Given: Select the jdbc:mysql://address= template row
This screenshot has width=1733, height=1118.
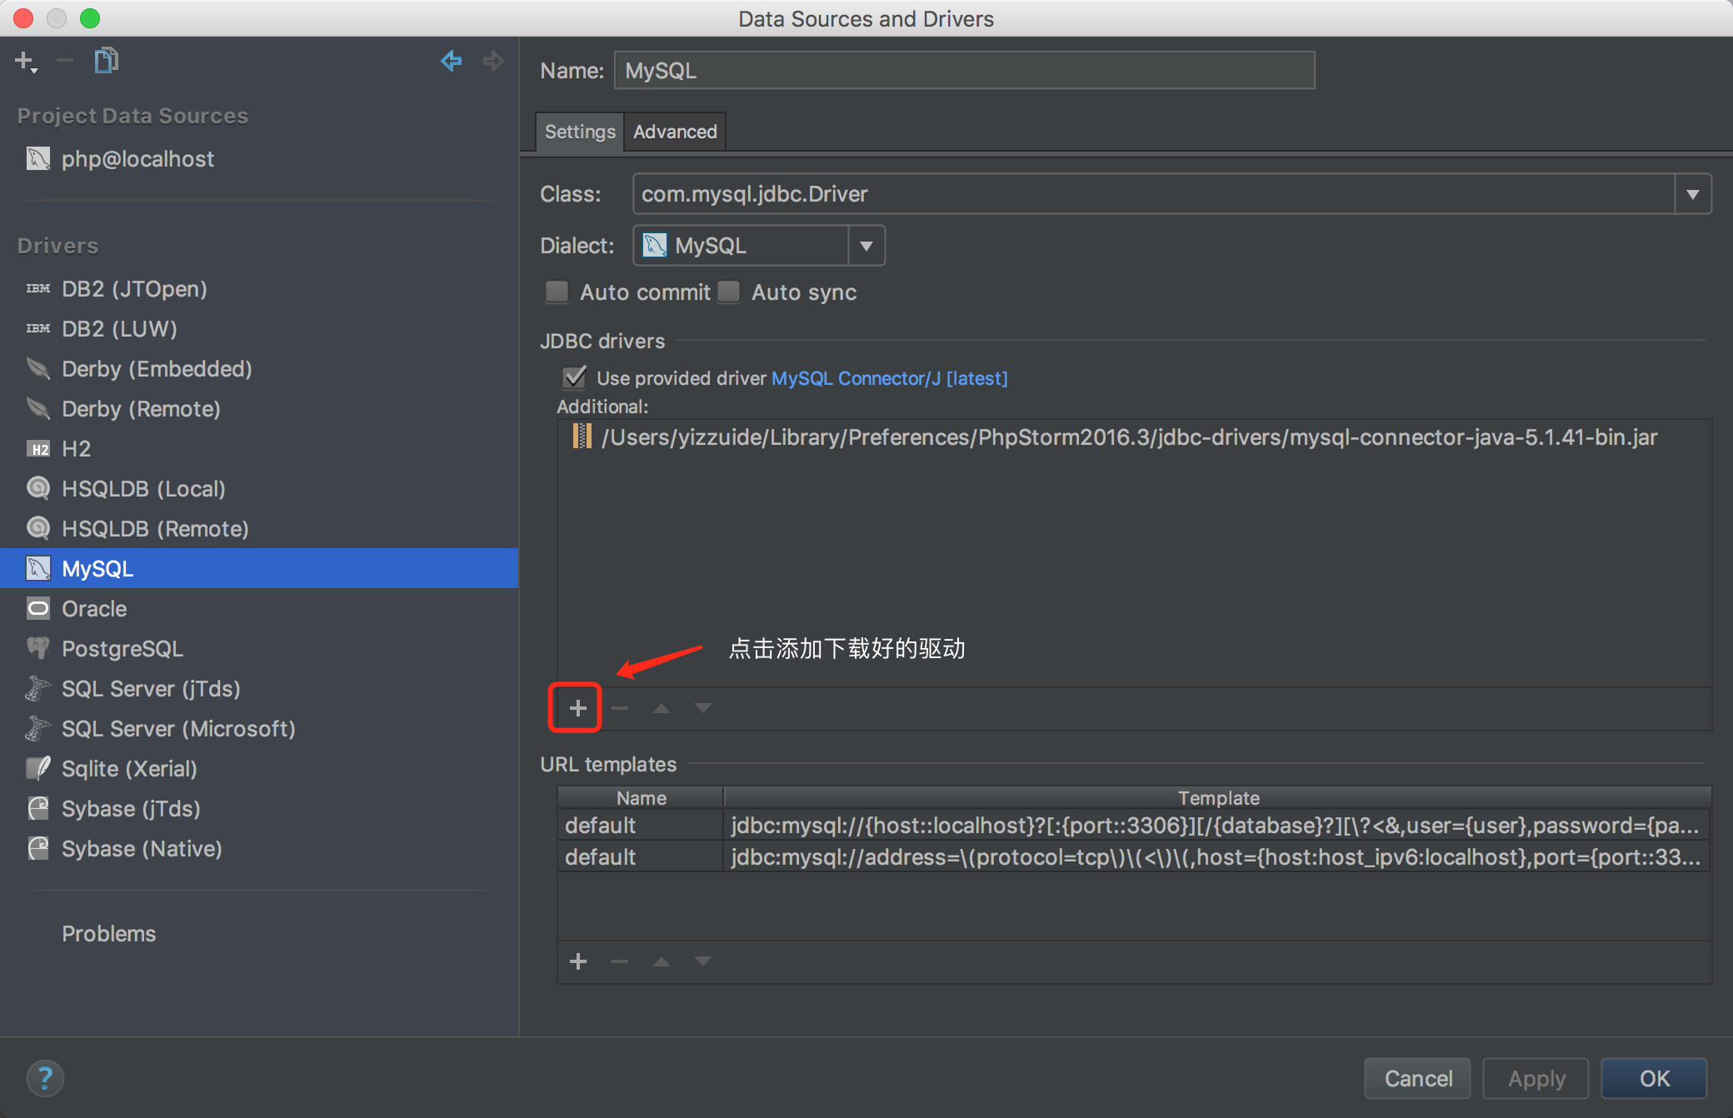Looking at the screenshot, I should click(1133, 857).
